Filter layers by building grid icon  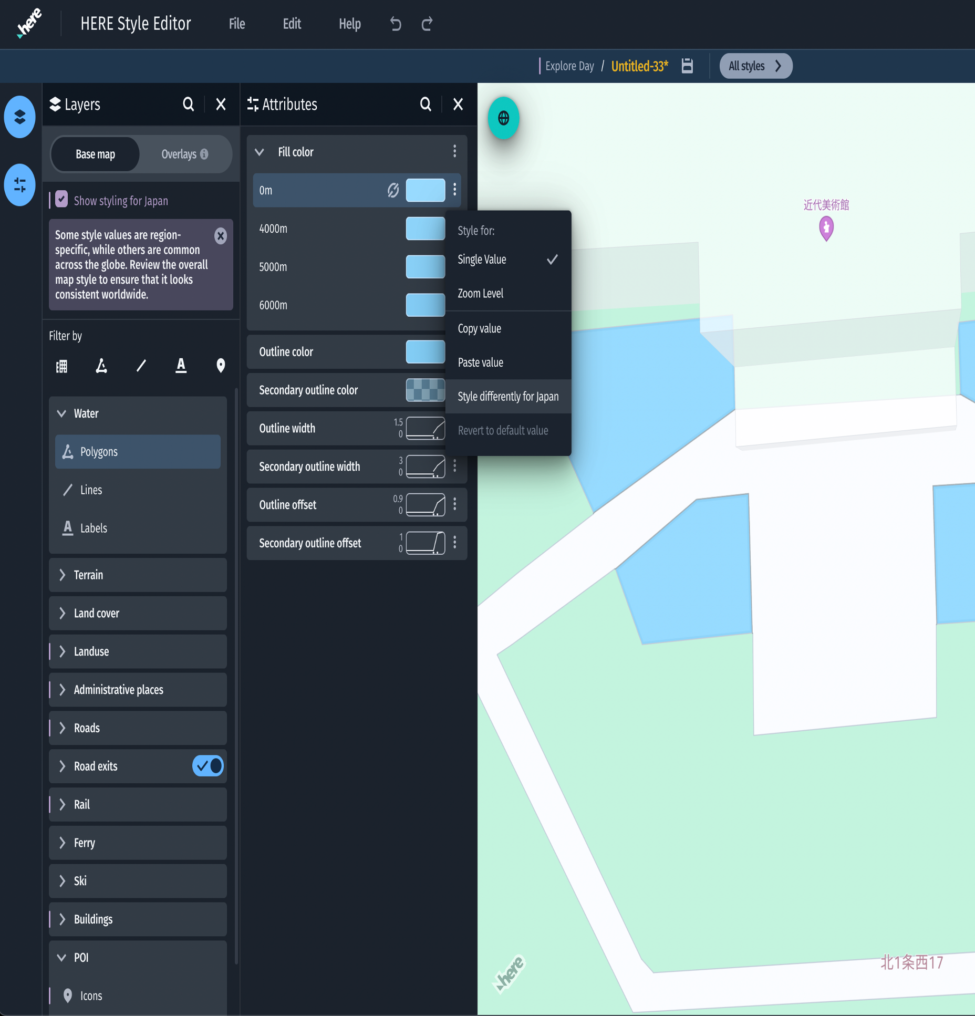tap(61, 366)
